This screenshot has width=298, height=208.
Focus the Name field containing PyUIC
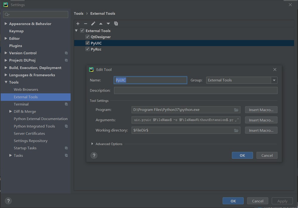(150, 80)
